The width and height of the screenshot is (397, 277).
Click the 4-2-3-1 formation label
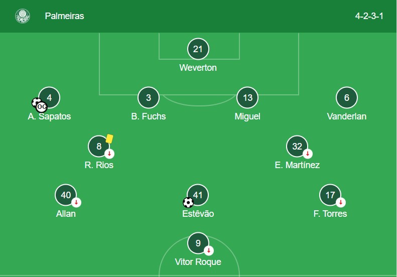pos(369,16)
